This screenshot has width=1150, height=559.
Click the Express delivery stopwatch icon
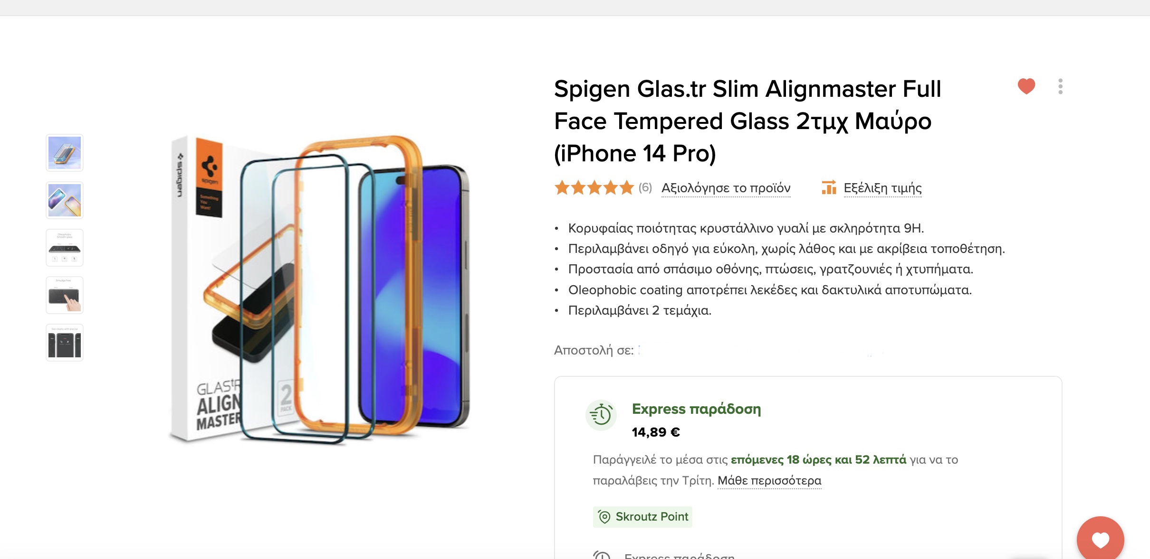tap(601, 415)
